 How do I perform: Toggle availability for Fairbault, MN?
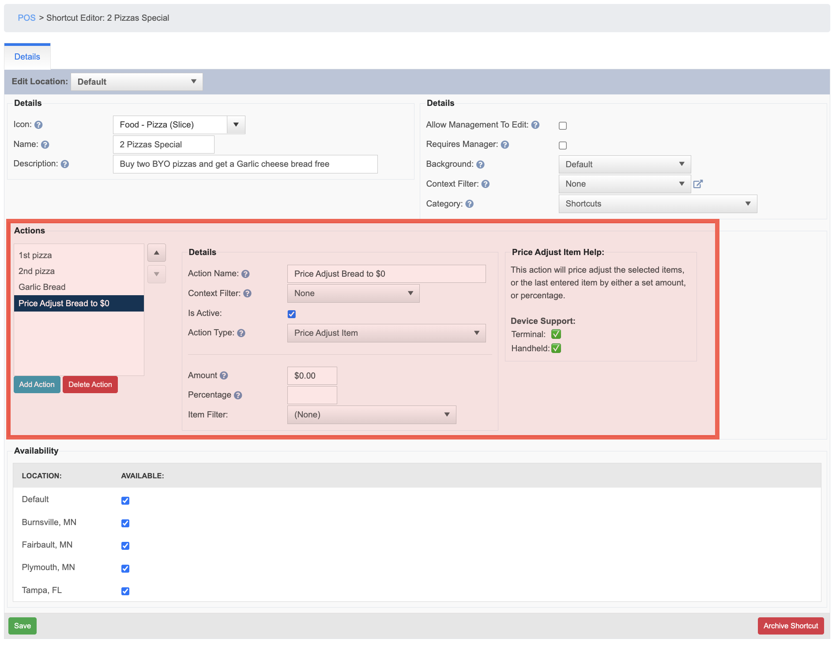pyautogui.click(x=125, y=546)
